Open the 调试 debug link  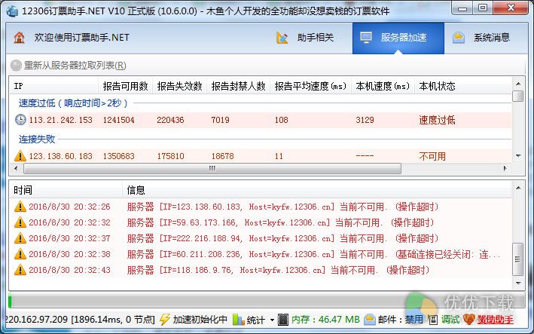point(450,320)
